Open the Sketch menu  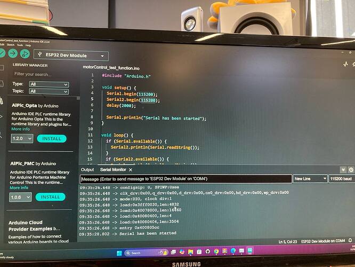11,45
